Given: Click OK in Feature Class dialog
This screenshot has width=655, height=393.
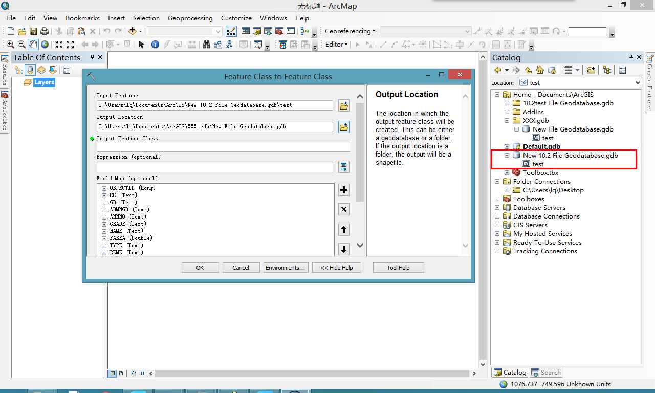Looking at the screenshot, I should 200,268.
